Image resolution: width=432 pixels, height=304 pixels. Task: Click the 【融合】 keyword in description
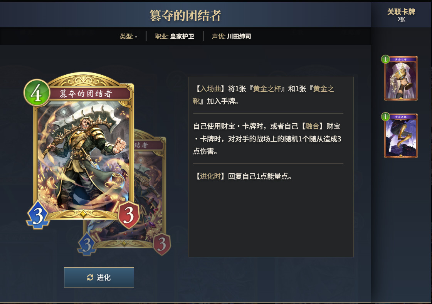pos(312,126)
